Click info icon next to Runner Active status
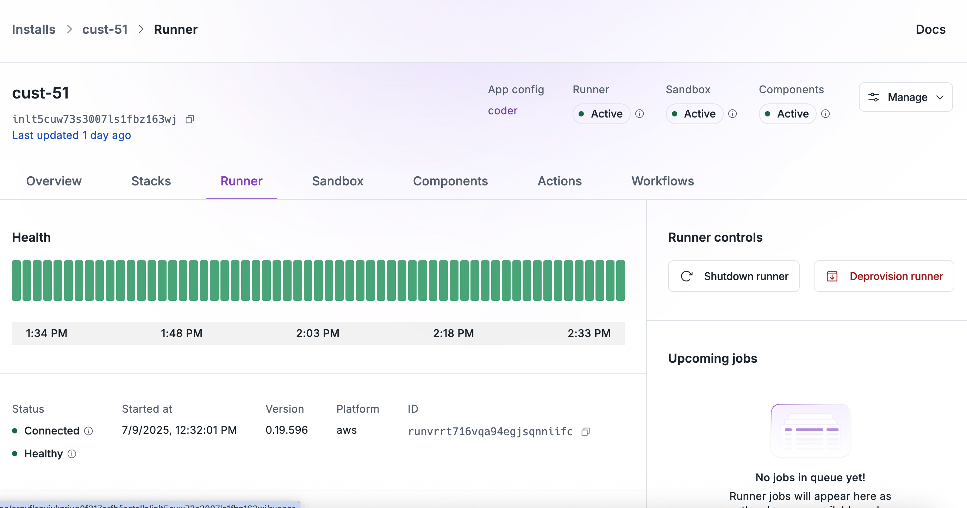 pyautogui.click(x=639, y=114)
